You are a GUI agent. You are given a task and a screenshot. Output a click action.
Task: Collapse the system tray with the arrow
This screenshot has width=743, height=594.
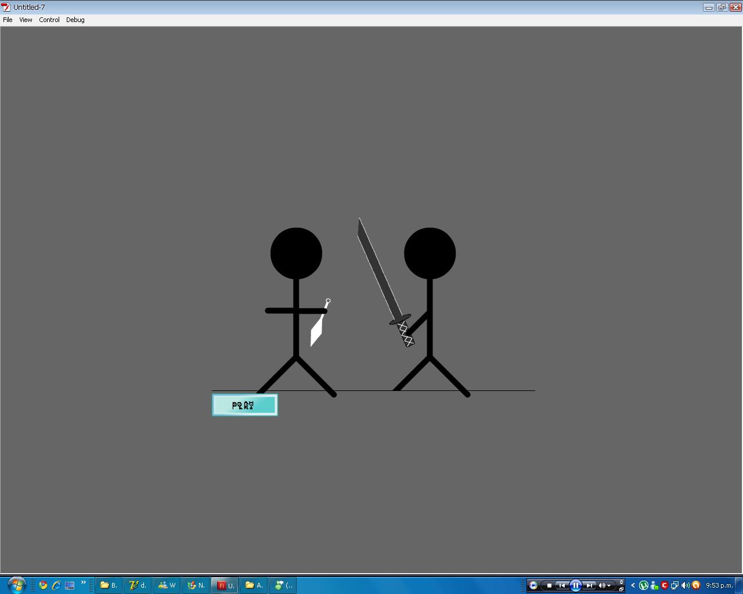coord(633,585)
